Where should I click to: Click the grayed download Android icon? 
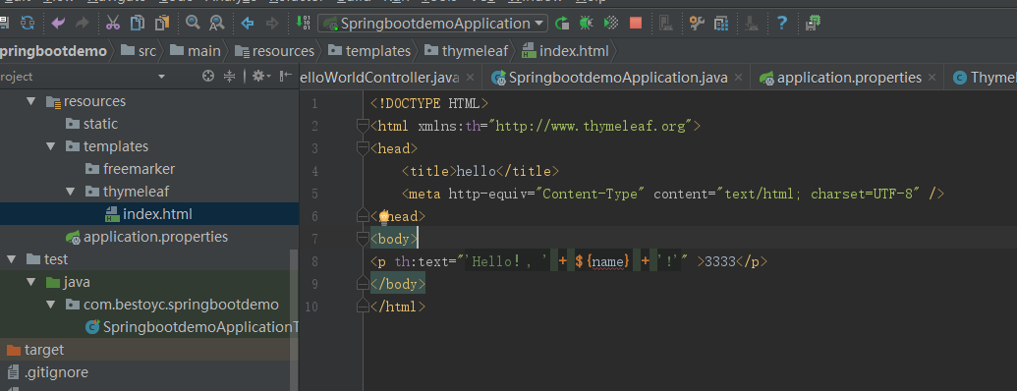click(752, 24)
